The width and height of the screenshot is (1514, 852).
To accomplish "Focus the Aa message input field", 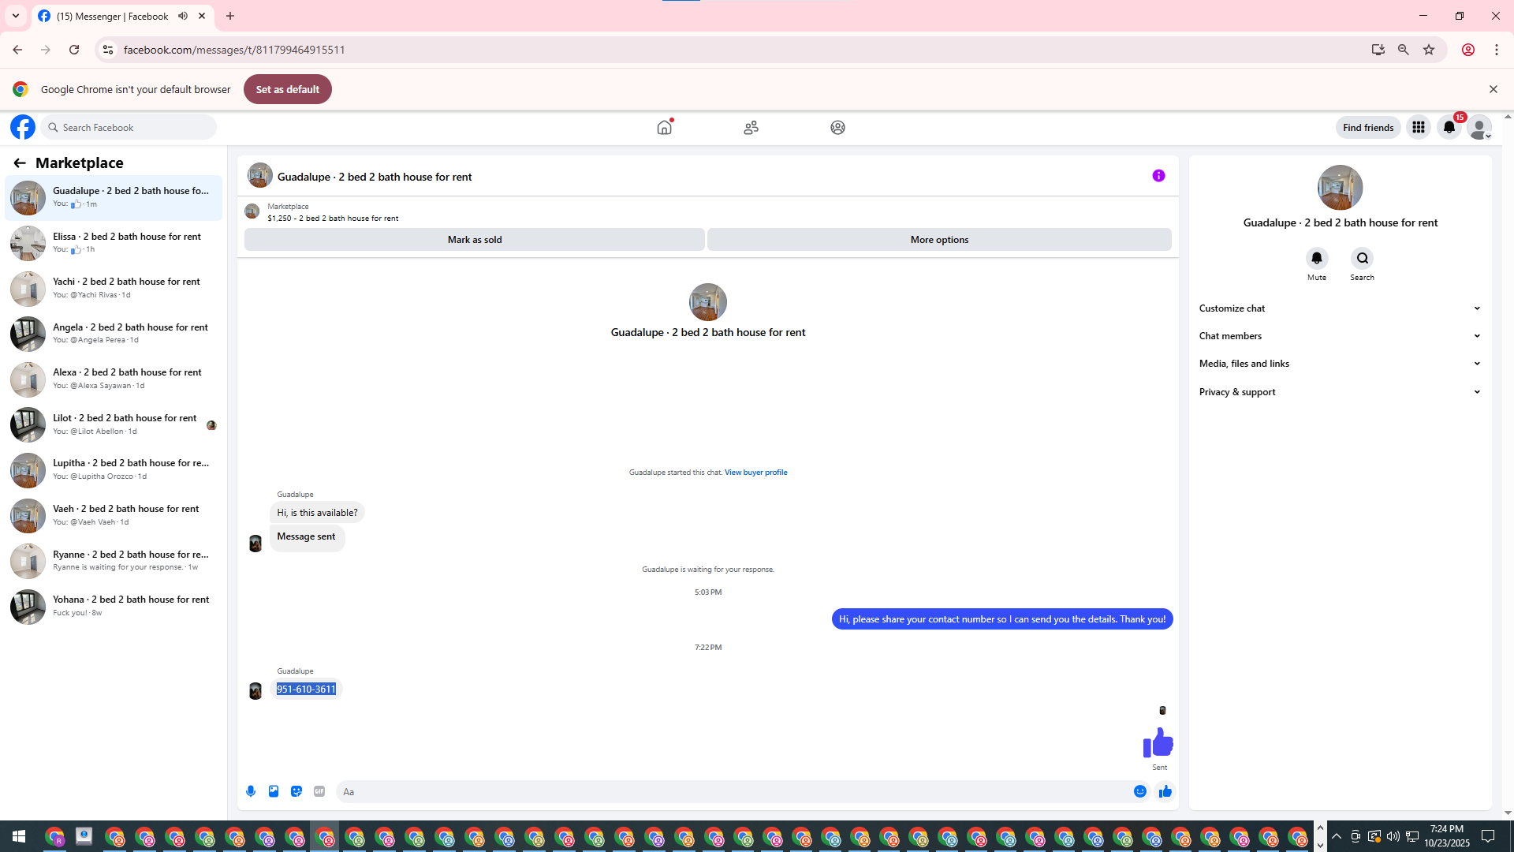I will point(733,791).
